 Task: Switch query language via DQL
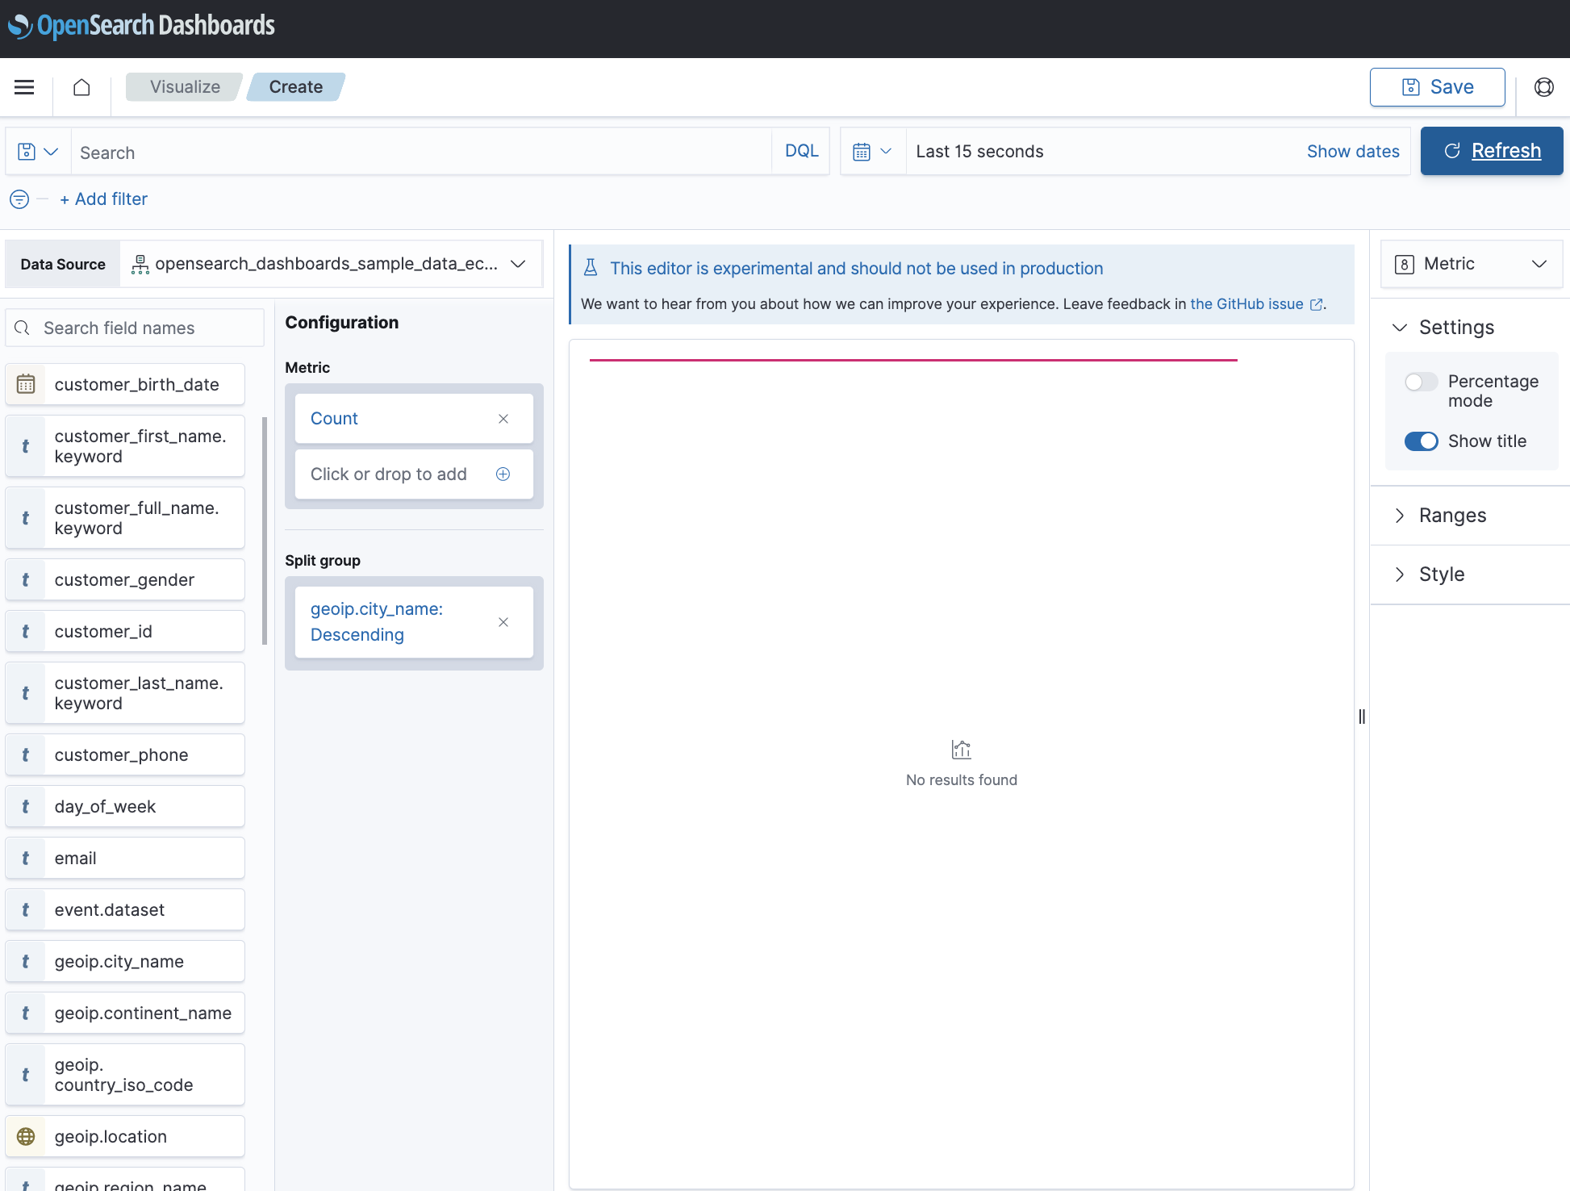tap(801, 151)
